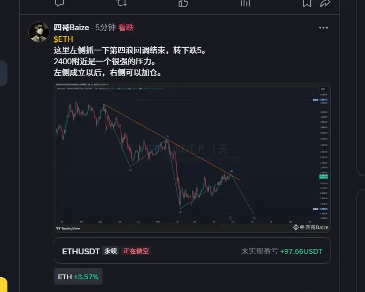Viewport: 365px width, 292px height.
Task: Click the 正在做空 shorting status tag
Action: point(136,251)
